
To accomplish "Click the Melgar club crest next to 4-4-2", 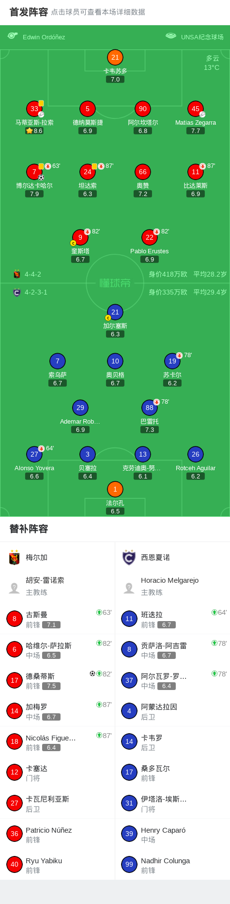I will (x=17, y=274).
